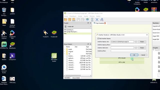This screenshot has height=90, width=160.
Task: Float the Dosya Sistemi panel with undock icon
Action: [x=88, y=44]
